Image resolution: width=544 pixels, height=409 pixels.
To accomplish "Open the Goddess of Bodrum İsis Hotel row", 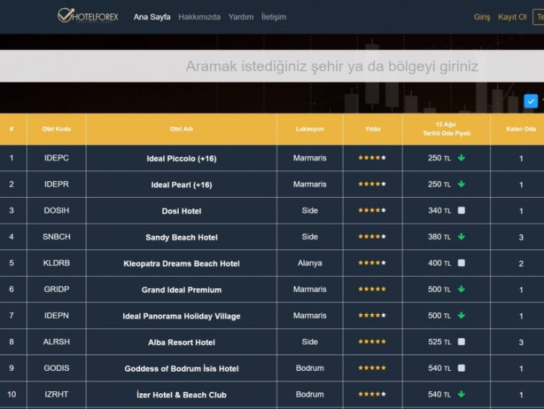I will (181, 369).
